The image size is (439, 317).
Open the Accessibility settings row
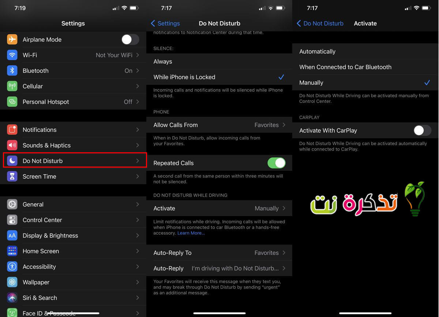tap(73, 266)
